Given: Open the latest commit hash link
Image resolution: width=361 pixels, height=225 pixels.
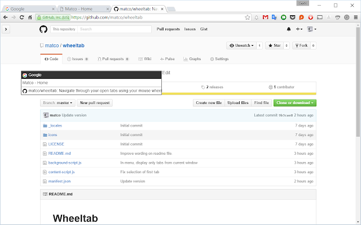Looking at the screenshot, I should 286,115.
